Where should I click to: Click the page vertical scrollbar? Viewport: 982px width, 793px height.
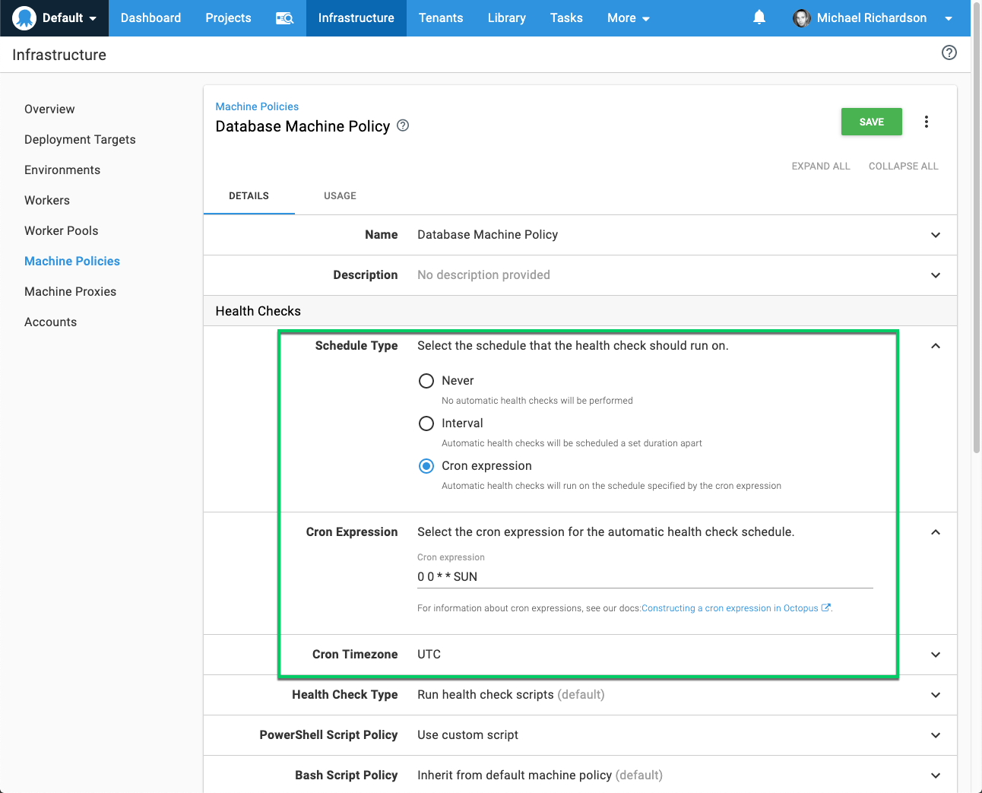pyautogui.click(x=977, y=228)
